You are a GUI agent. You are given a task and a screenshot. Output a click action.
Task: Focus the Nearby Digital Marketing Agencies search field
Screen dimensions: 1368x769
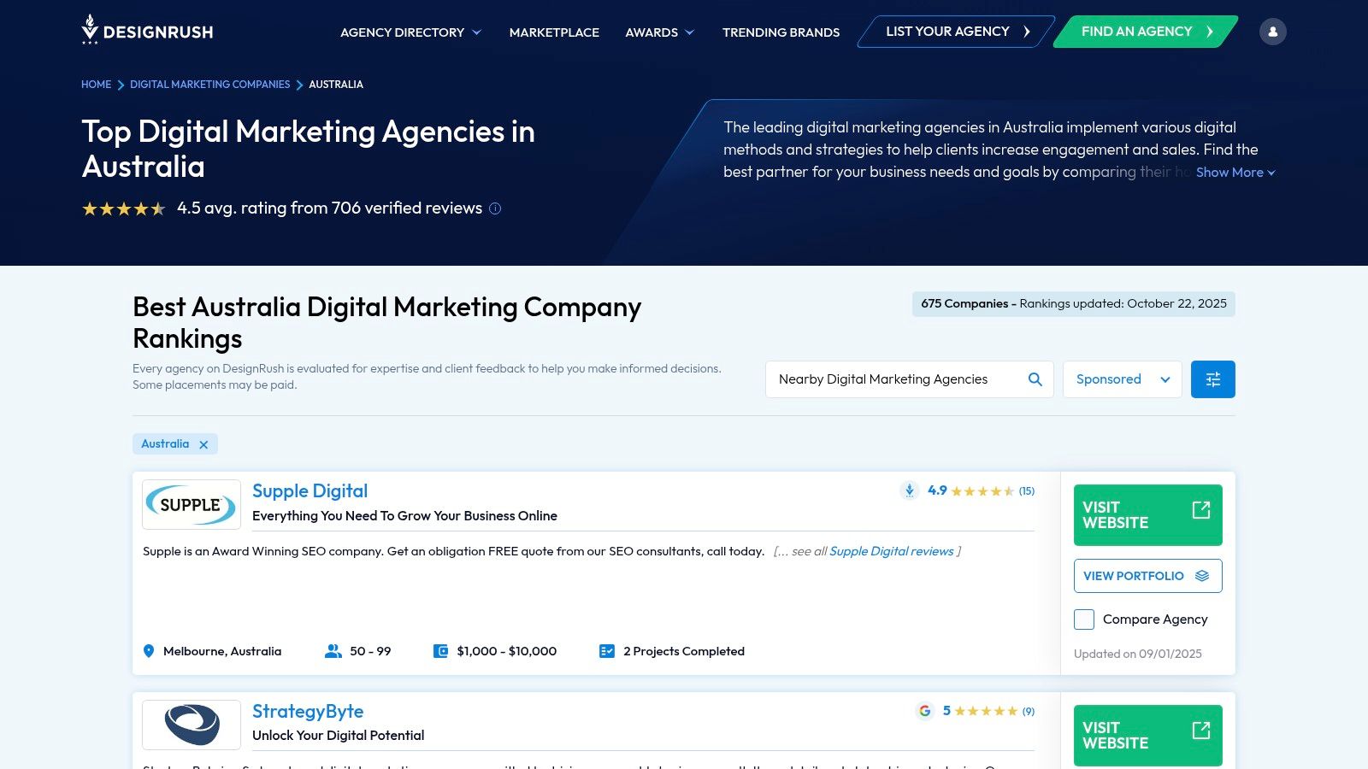coord(910,379)
